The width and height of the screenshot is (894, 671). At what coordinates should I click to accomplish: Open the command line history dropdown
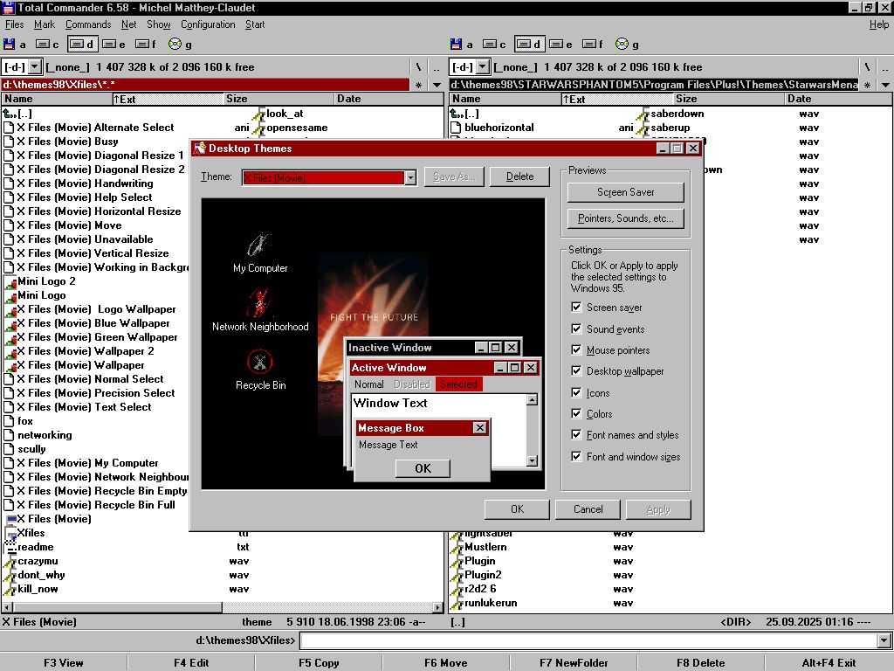[x=884, y=641]
